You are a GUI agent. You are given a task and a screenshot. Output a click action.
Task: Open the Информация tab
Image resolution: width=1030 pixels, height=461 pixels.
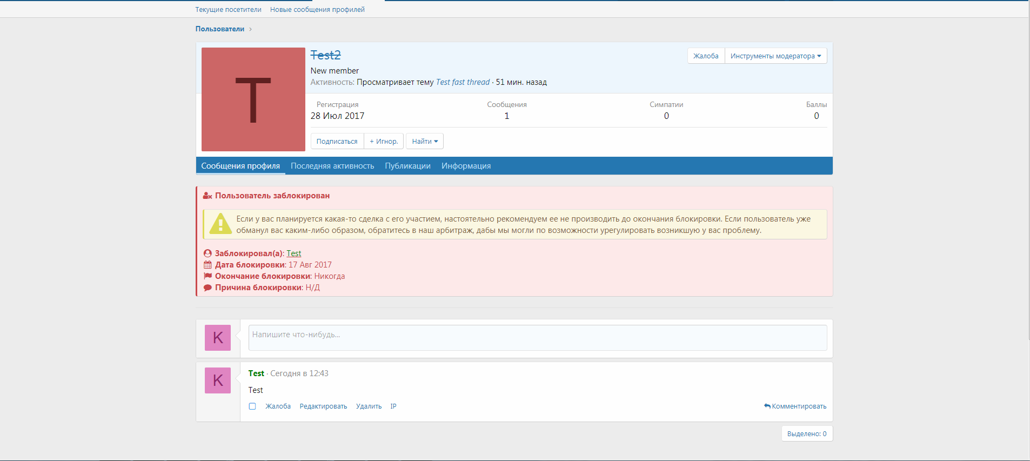[466, 166]
